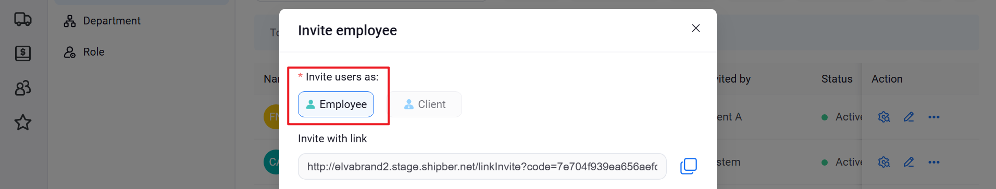The image size is (996, 189).
Task: Click pencil edit icon in second row
Action: (x=909, y=162)
